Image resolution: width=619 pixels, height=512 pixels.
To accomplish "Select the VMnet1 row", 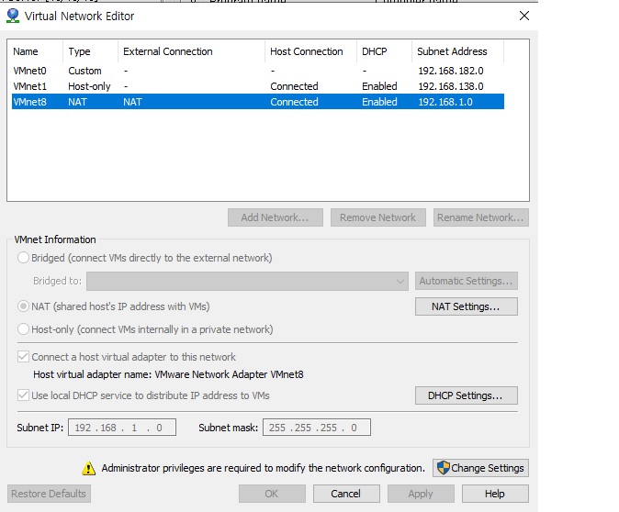I will pos(258,86).
